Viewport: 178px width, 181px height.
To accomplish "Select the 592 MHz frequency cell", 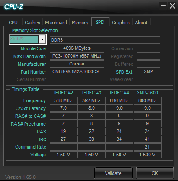I will 91,100.
